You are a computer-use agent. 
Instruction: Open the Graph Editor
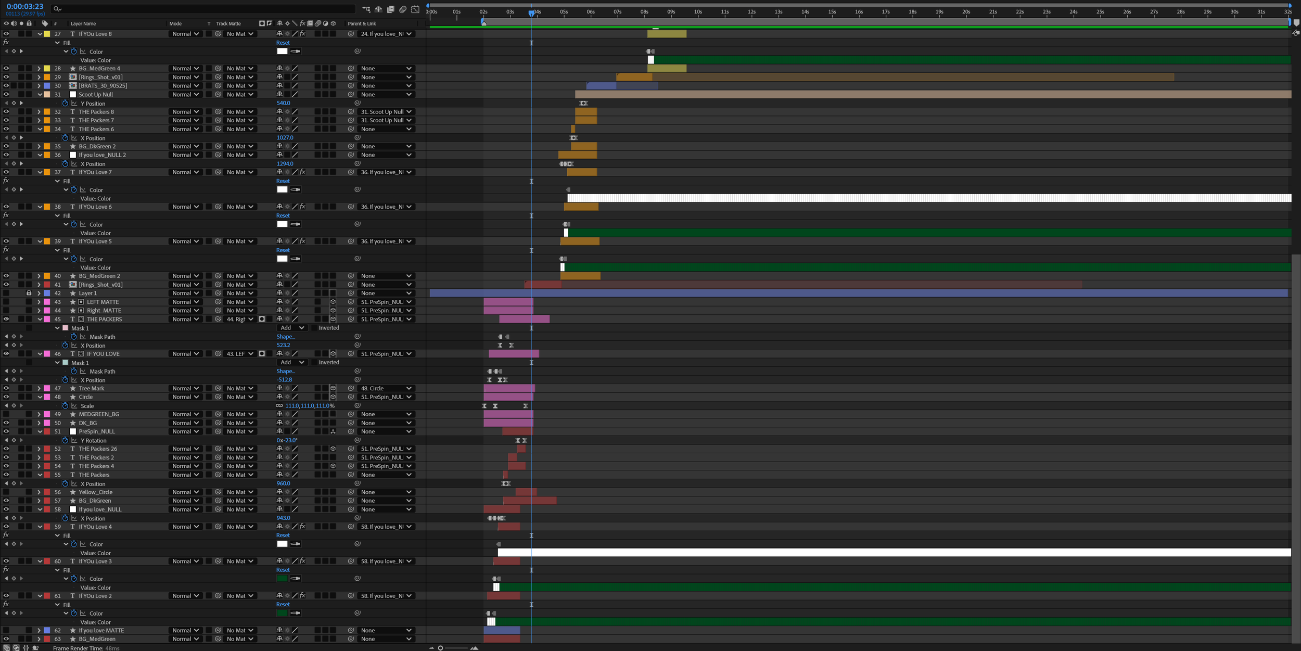click(x=415, y=9)
